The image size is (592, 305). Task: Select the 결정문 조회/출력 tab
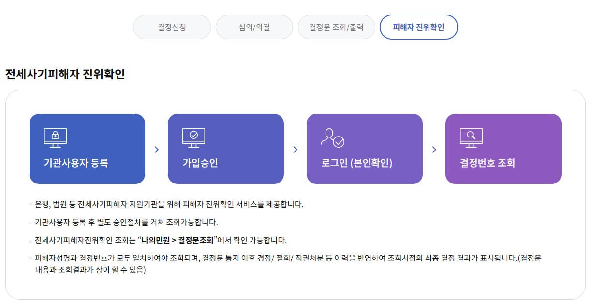click(x=336, y=27)
